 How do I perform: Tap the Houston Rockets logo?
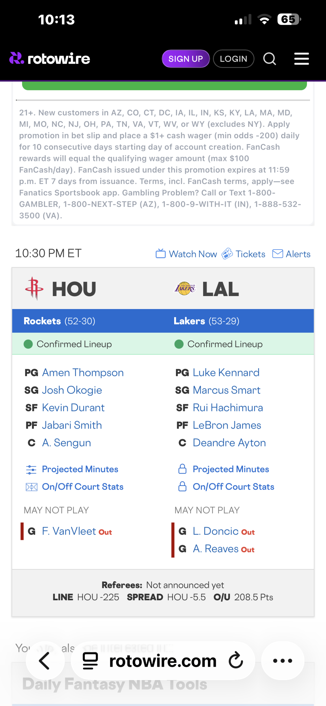tap(34, 289)
